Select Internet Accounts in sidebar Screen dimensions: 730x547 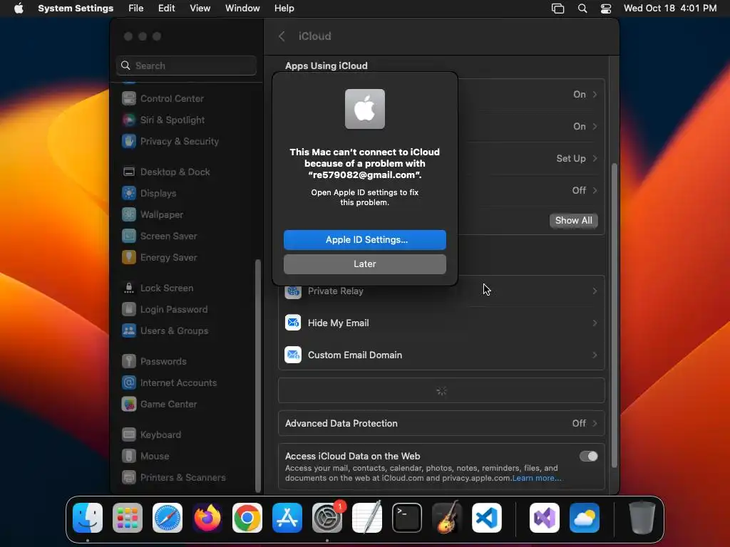170,383
